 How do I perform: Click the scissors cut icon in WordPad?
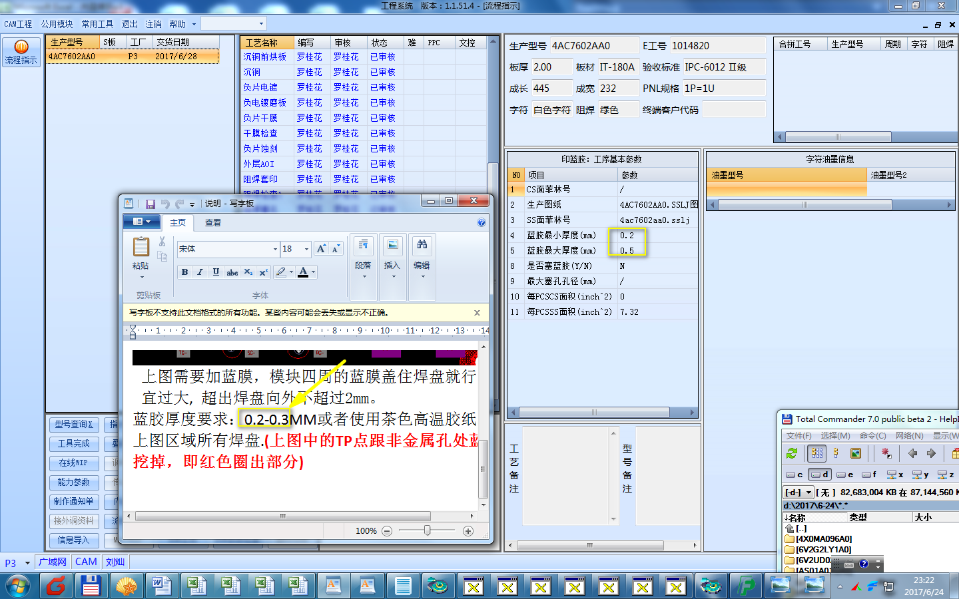(162, 241)
